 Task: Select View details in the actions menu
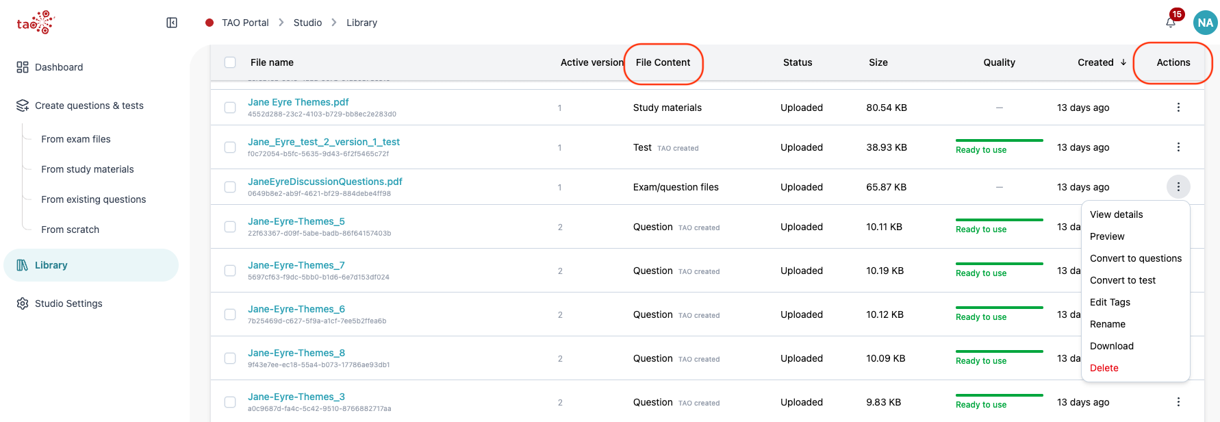click(x=1117, y=214)
